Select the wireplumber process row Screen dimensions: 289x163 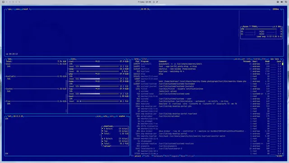(207, 116)
